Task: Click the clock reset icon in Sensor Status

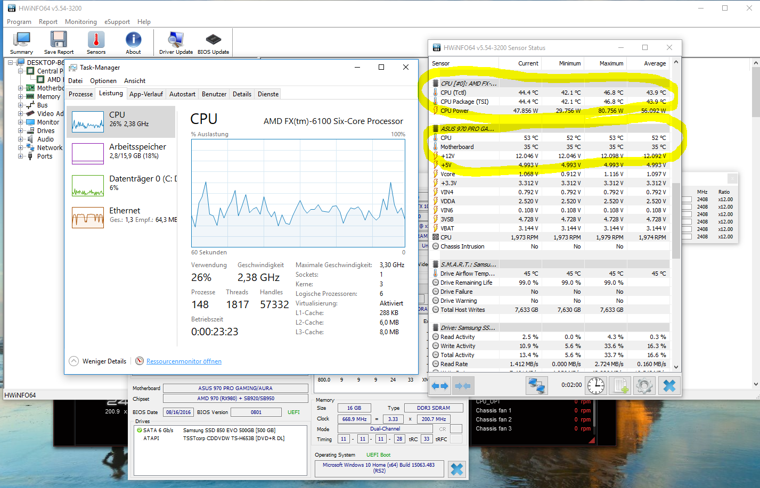Action: click(596, 385)
